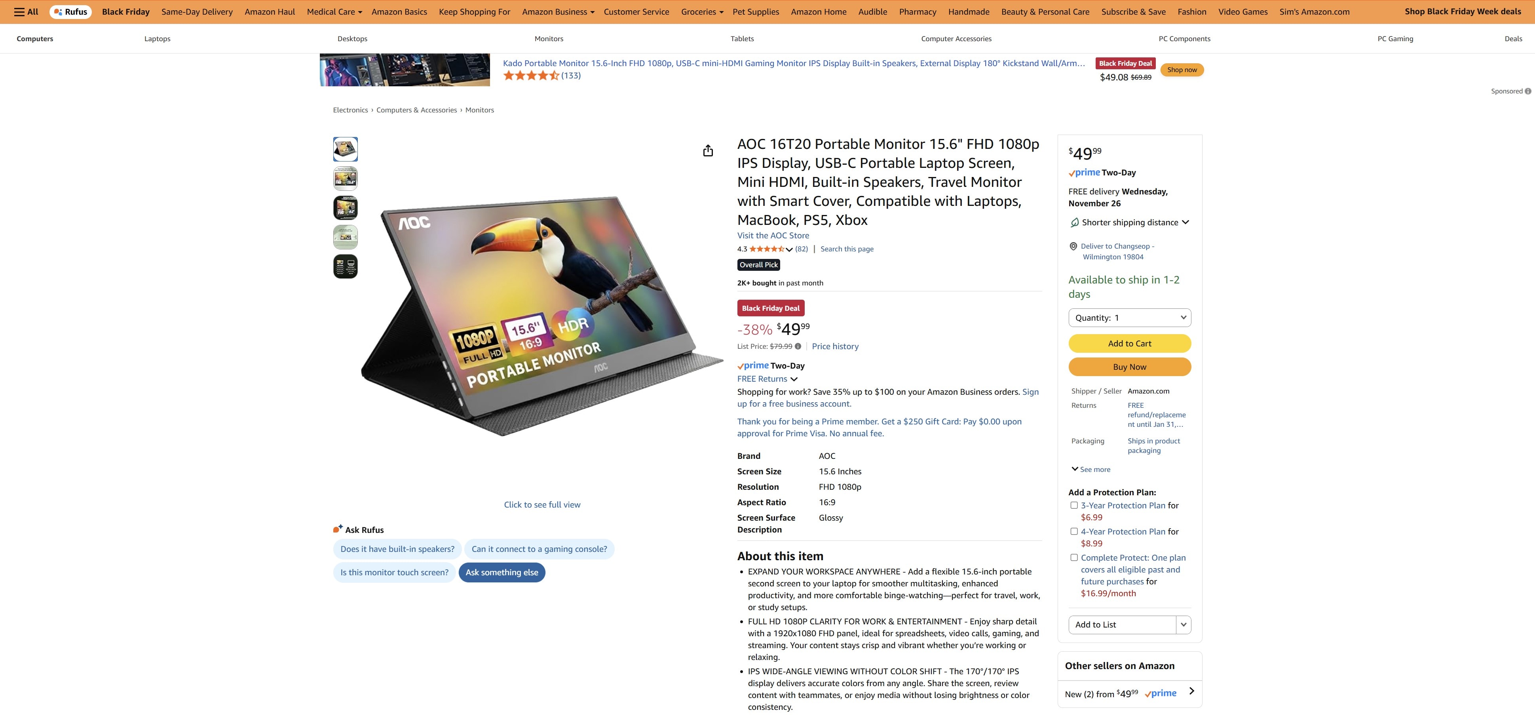Click the List Price info icon
Screen dimensions: 1535x715
(798, 346)
